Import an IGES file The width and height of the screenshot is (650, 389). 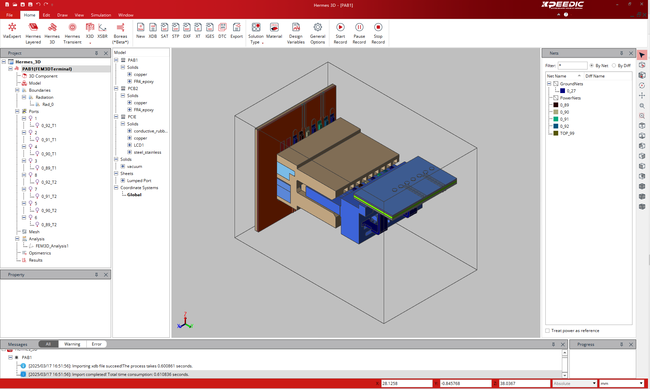[210, 31]
